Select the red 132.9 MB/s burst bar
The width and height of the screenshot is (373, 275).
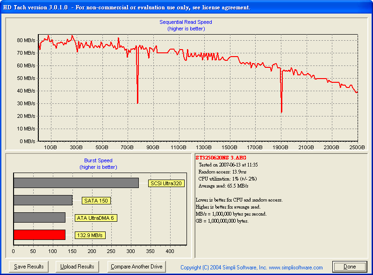(39, 235)
